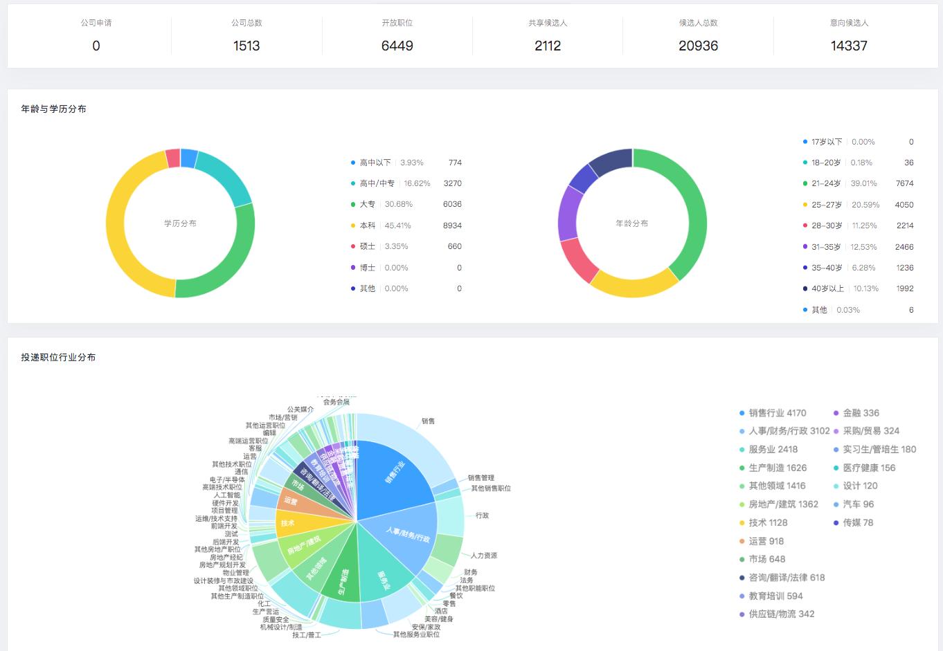943x651 pixels.
Task: Toggle the 高中/中专 legend entry
Action: tap(376, 183)
